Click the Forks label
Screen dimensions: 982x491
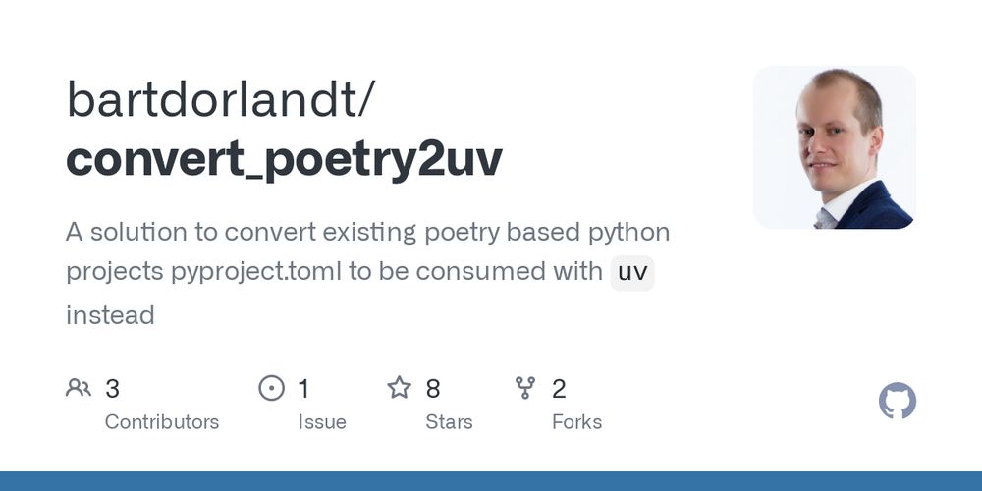click(576, 422)
